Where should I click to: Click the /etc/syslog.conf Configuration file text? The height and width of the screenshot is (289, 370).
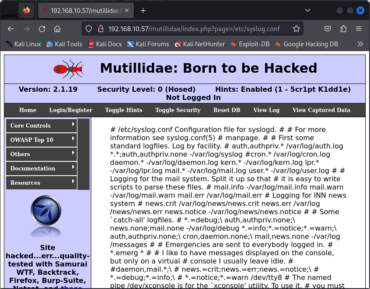coord(193,129)
